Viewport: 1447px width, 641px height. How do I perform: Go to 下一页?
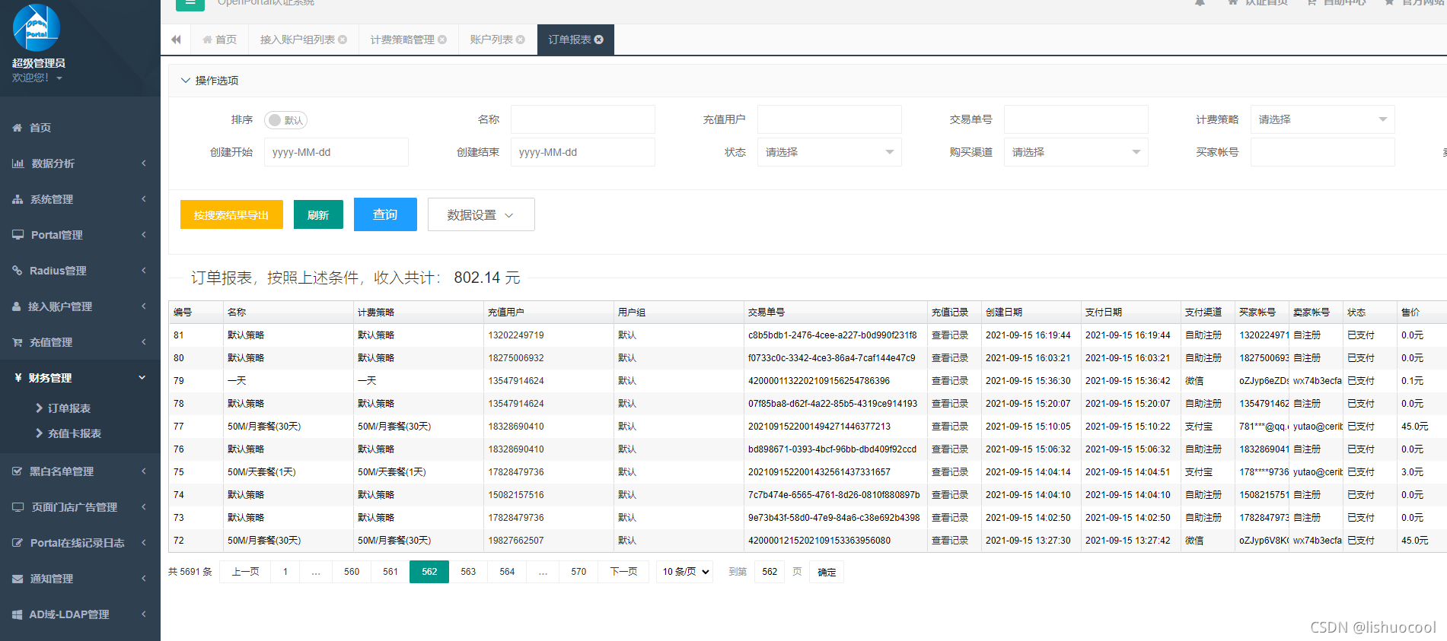pyautogui.click(x=623, y=572)
